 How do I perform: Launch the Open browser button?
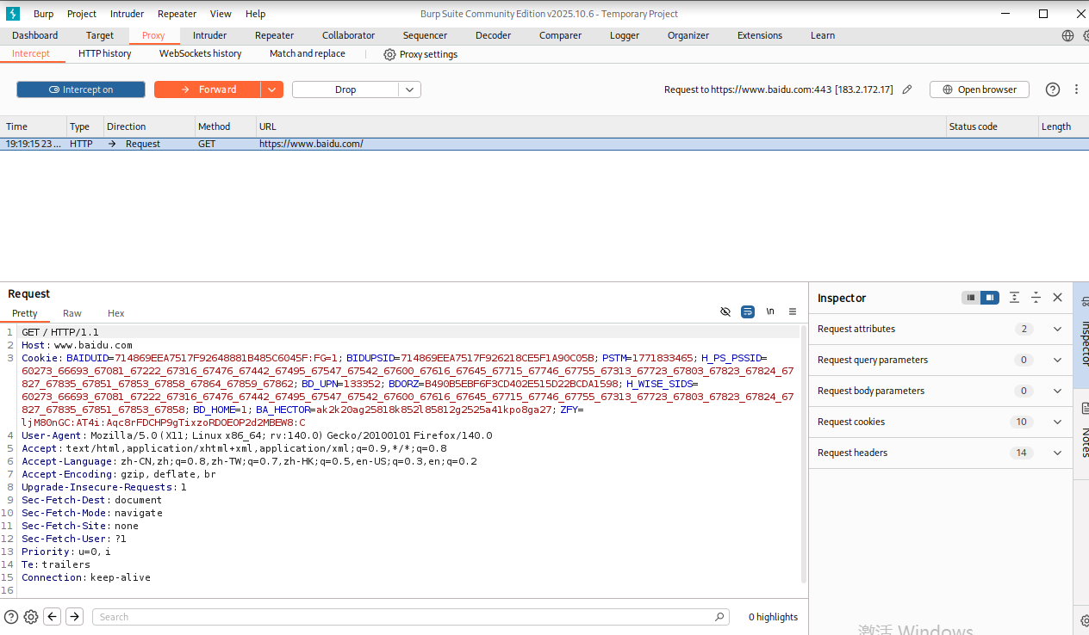pos(980,89)
